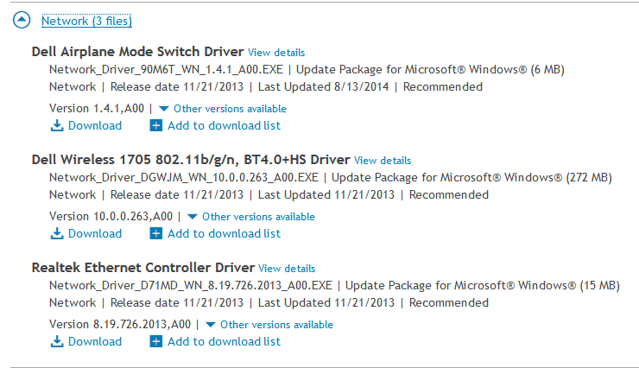Select Dell Wireless 1705 802.11b/g/n heading
The width and height of the screenshot is (639, 368).
pyautogui.click(x=191, y=160)
